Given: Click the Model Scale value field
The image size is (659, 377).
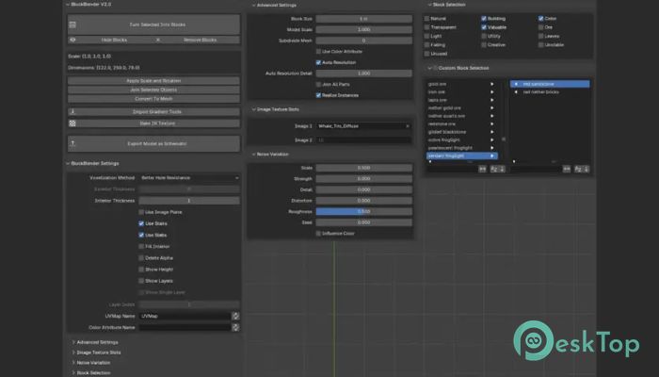Looking at the screenshot, I should 364,29.
